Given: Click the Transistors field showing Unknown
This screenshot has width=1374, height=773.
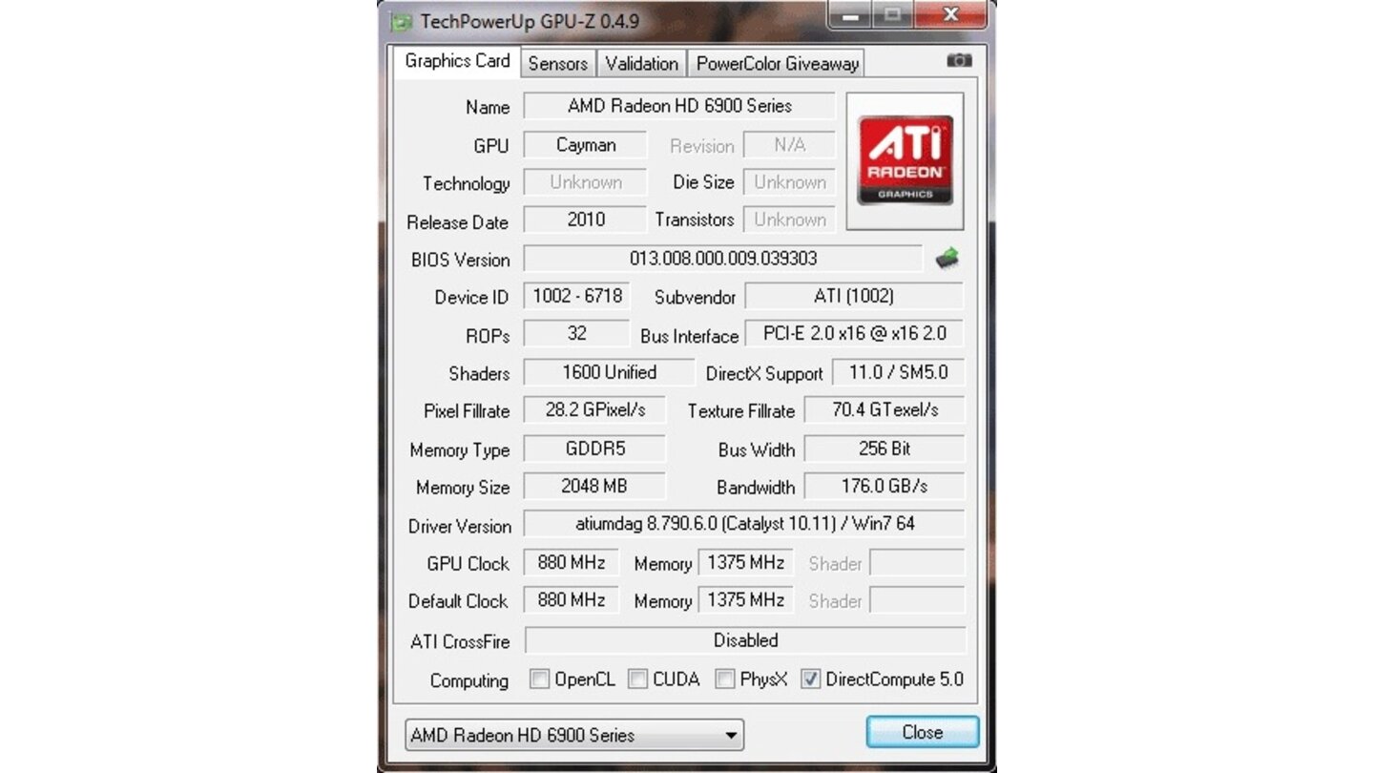Looking at the screenshot, I should coord(789,219).
